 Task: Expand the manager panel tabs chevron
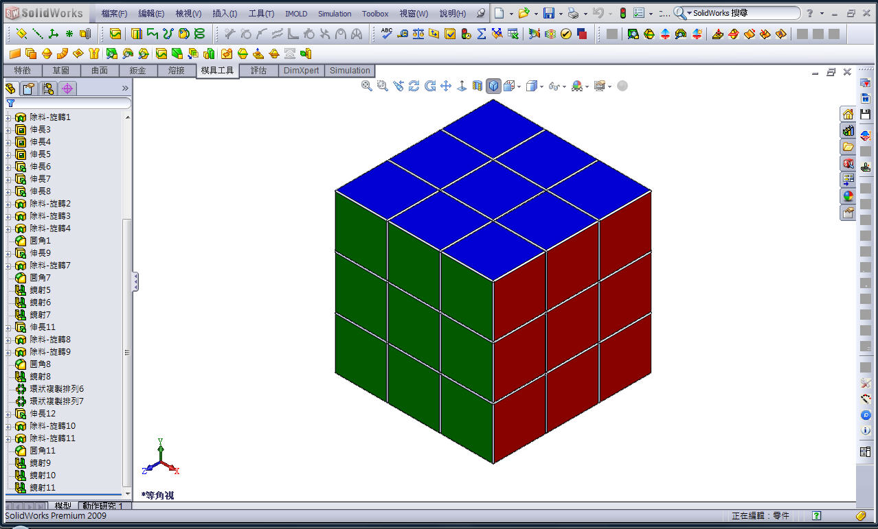(125, 88)
